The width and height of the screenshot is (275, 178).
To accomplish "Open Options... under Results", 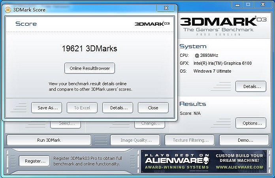I will tap(251, 123).
